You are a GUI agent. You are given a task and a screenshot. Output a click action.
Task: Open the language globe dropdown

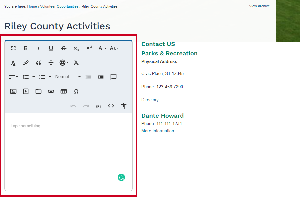(64, 63)
